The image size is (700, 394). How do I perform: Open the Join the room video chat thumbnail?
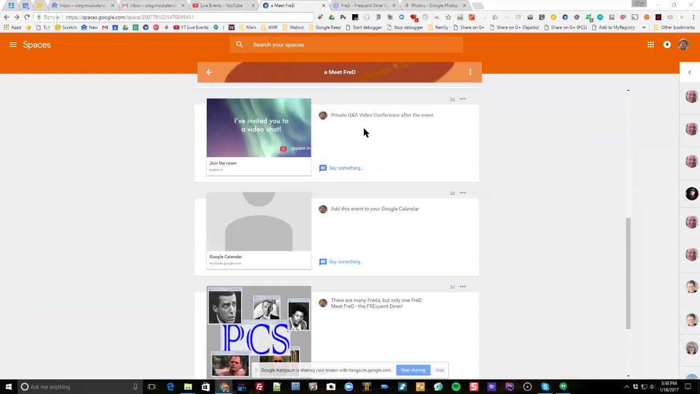click(x=259, y=128)
